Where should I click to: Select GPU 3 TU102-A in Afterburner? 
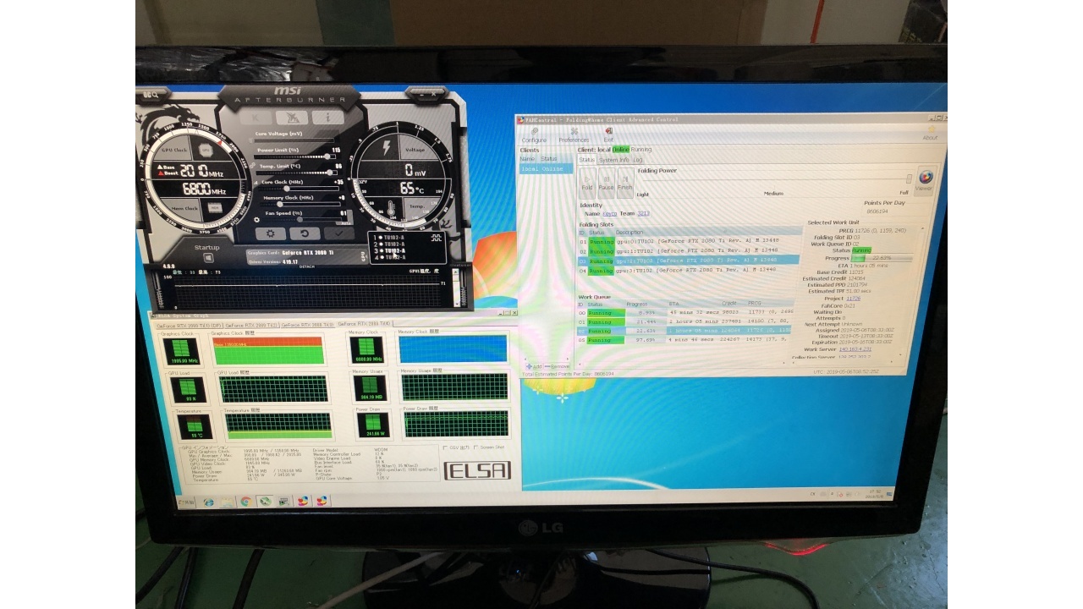click(x=391, y=251)
